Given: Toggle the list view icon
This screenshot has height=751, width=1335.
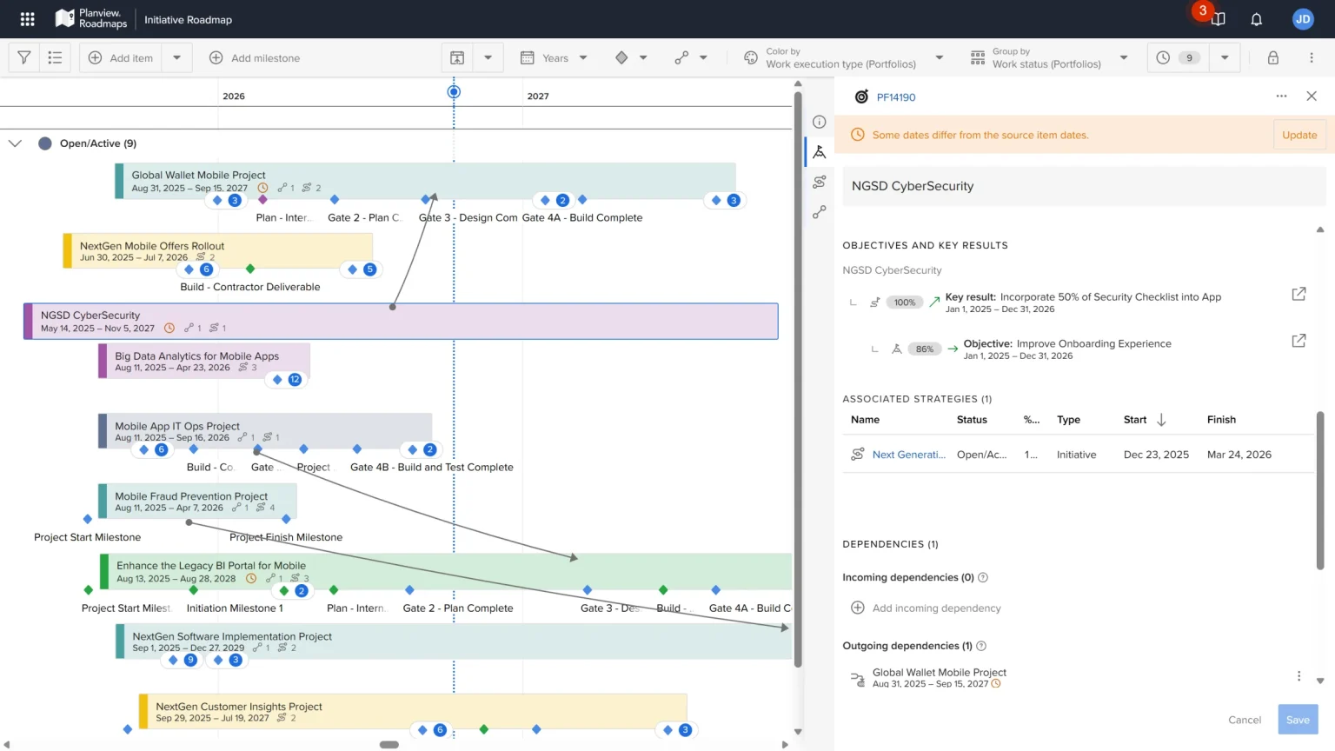Looking at the screenshot, I should click(55, 58).
